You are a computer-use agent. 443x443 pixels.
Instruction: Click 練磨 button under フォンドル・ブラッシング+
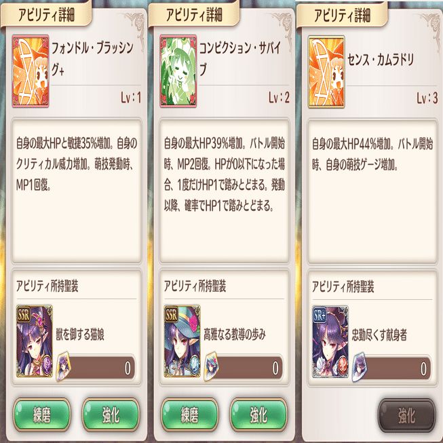click(42, 415)
